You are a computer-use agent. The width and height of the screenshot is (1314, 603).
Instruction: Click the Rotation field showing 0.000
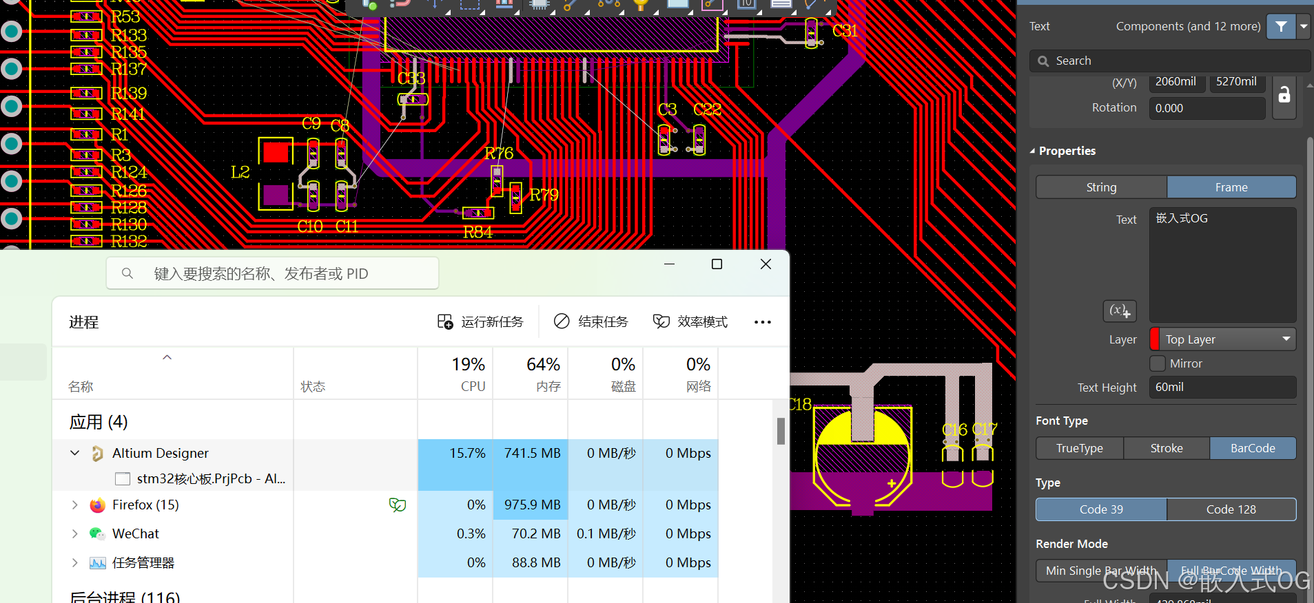point(1207,108)
